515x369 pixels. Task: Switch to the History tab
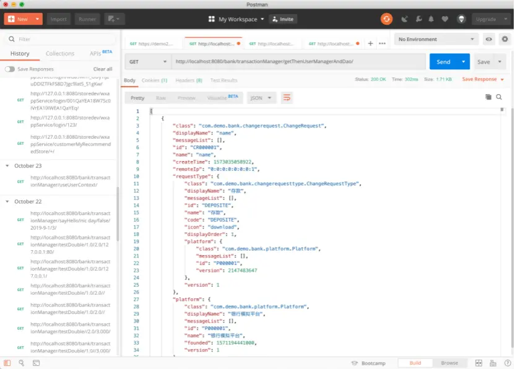tap(20, 53)
